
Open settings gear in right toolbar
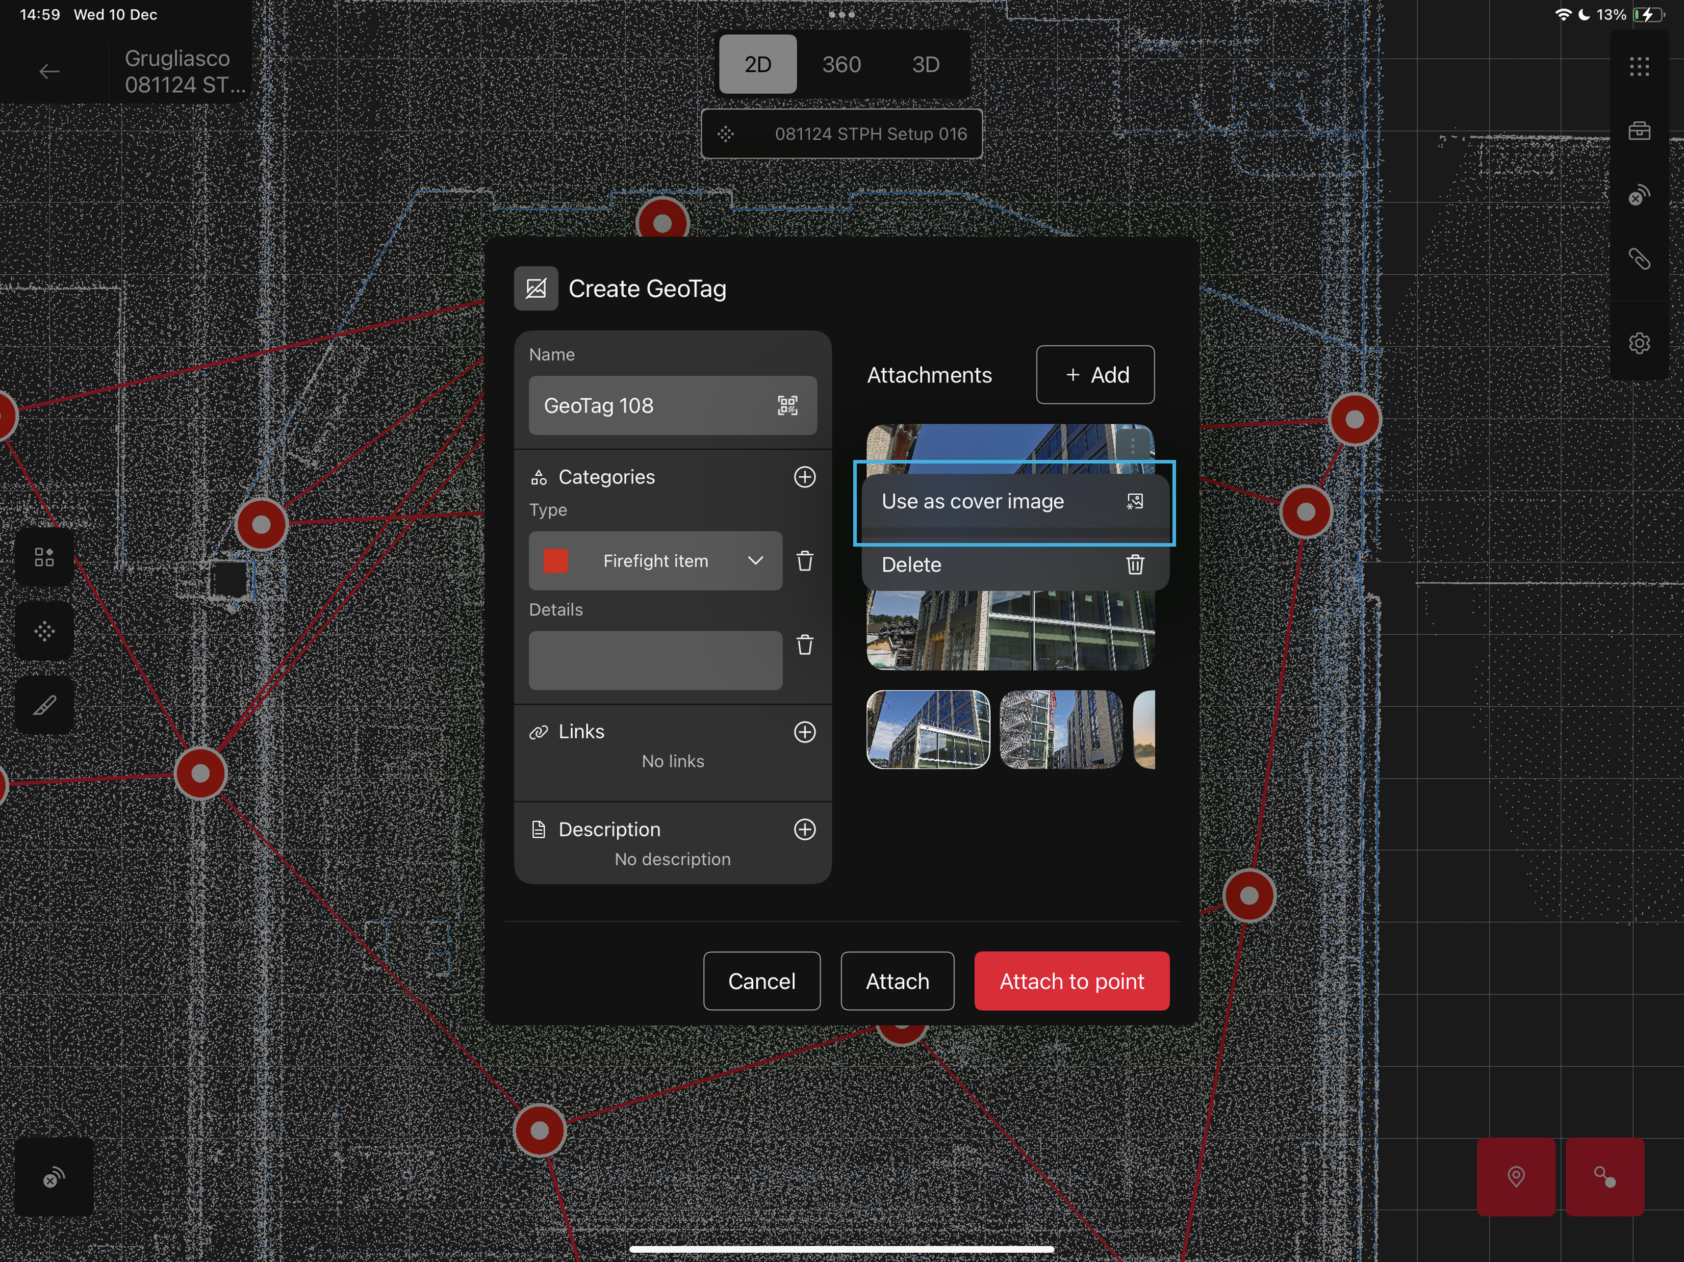click(x=1639, y=343)
